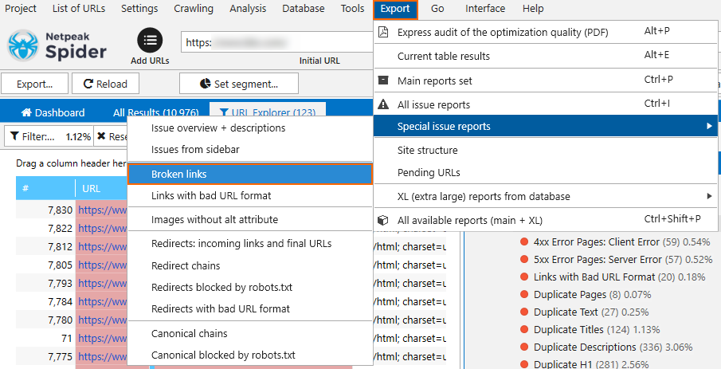The height and width of the screenshot is (369, 721).
Task: Open the Crawling menu
Action: [x=194, y=8]
